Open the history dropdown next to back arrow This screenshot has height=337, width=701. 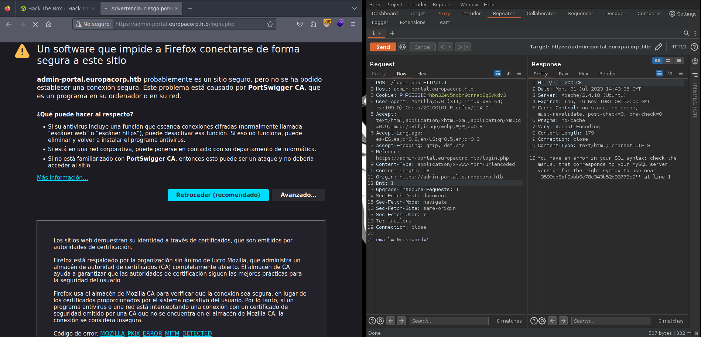450,47
